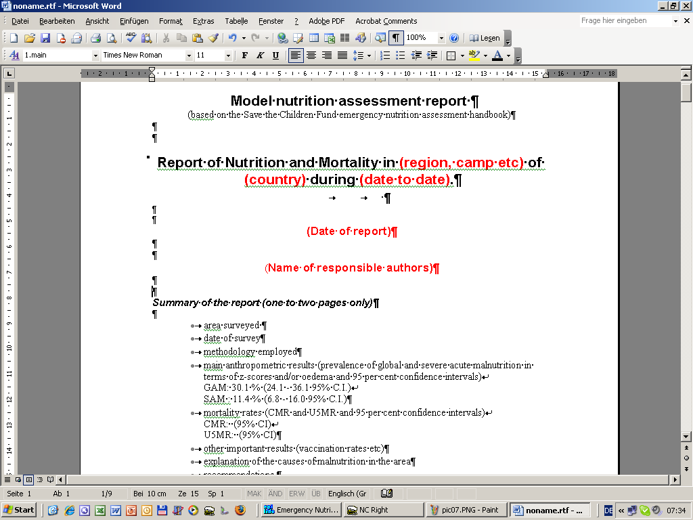Open the Einfügen menu
This screenshot has height=520, width=693.
pyautogui.click(x=134, y=21)
